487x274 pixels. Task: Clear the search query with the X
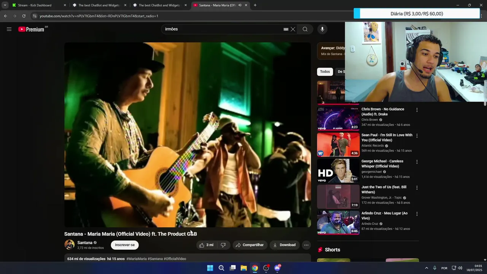[293, 29]
